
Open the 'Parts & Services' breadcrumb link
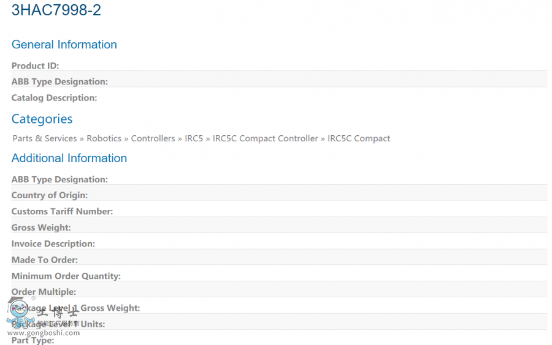point(45,138)
